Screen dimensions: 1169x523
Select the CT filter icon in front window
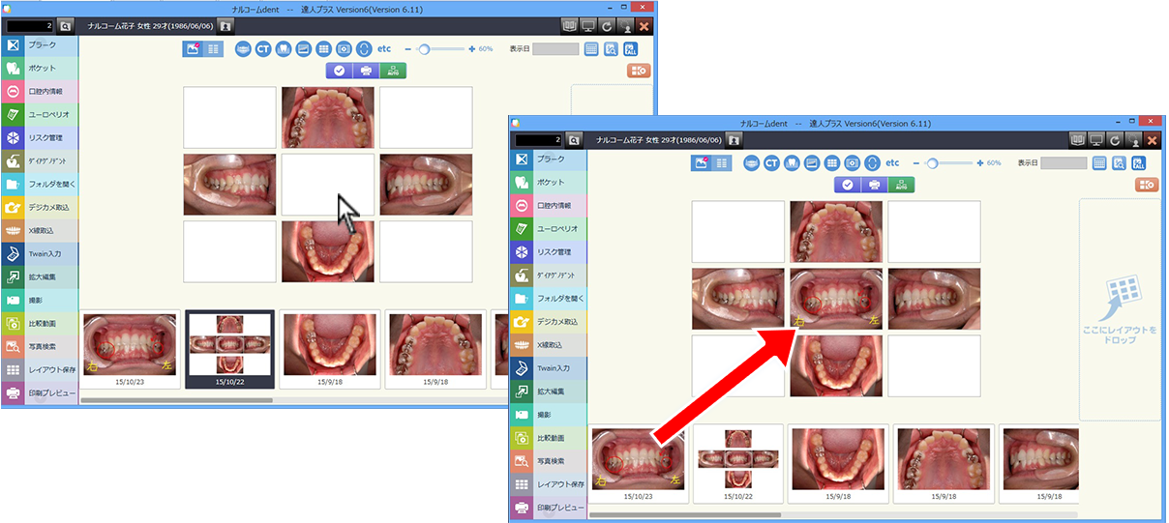pos(771,162)
